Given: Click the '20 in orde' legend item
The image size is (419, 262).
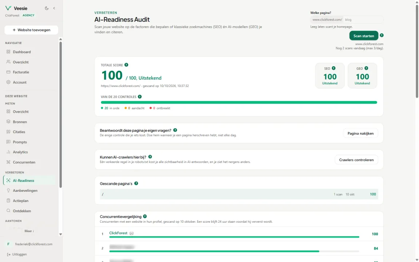Looking at the screenshot, I should pos(110,108).
